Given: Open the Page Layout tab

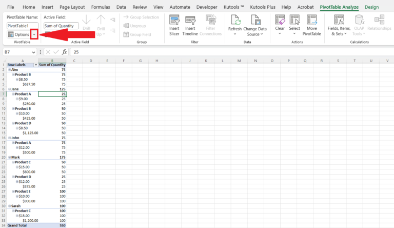Looking at the screenshot, I should point(72,7).
